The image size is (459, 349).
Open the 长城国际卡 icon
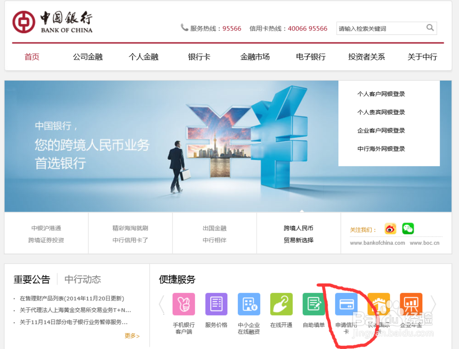point(379,304)
